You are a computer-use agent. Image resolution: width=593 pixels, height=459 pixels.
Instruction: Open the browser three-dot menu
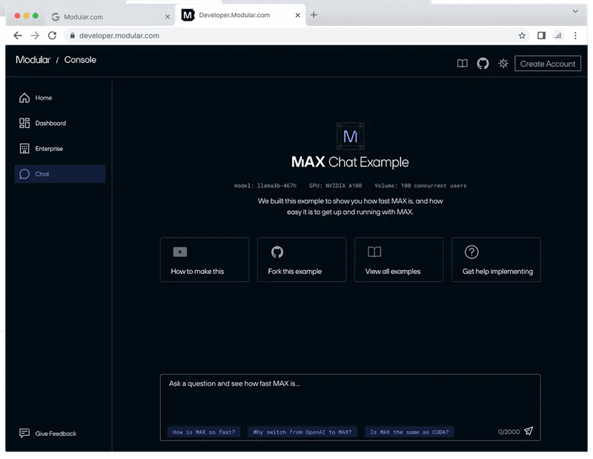coord(575,36)
